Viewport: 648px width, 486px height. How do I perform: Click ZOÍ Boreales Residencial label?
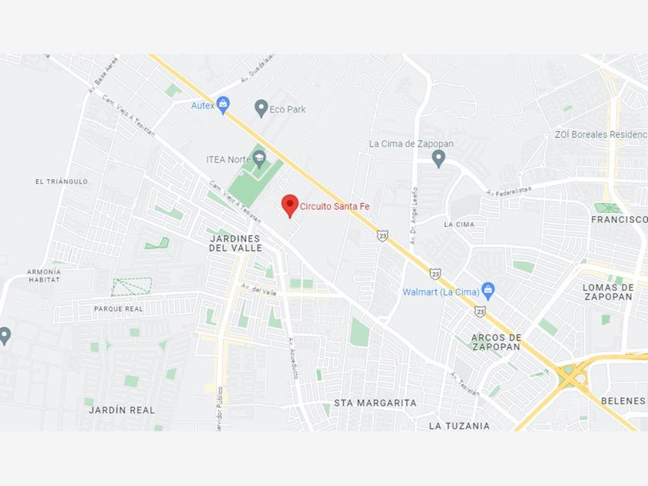click(601, 135)
